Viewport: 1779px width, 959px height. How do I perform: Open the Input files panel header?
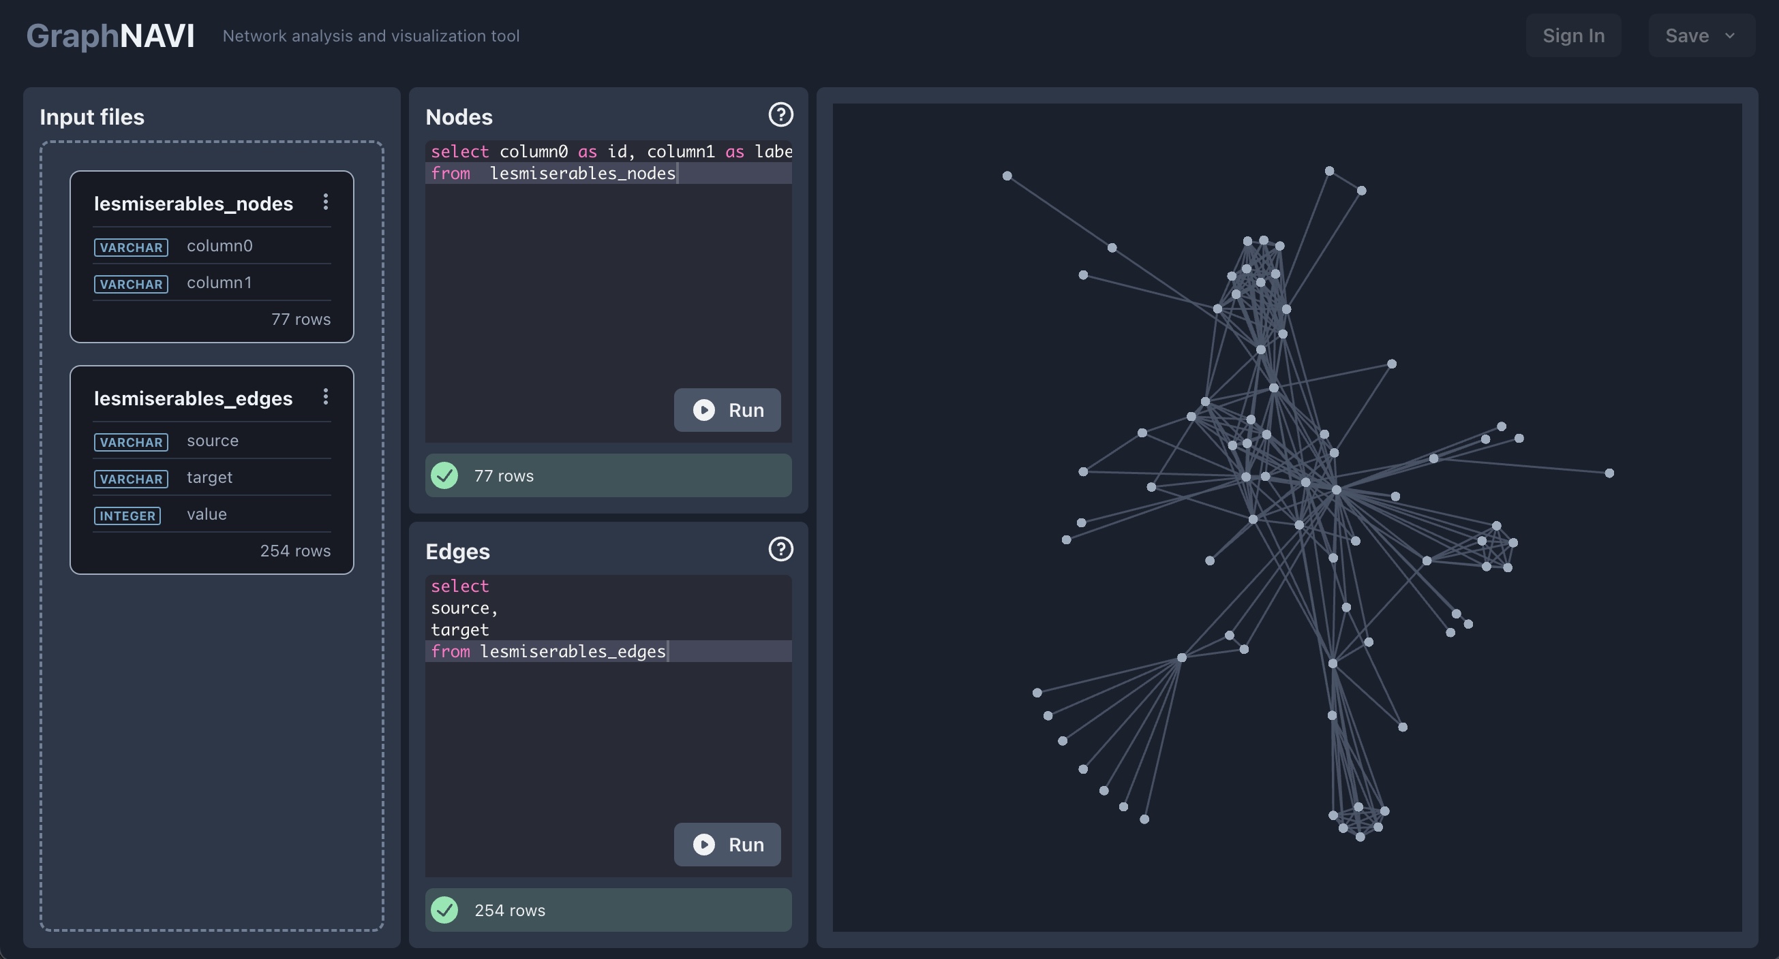tap(92, 116)
